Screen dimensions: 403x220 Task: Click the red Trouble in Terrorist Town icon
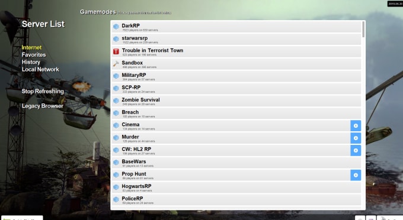pos(116,51)
